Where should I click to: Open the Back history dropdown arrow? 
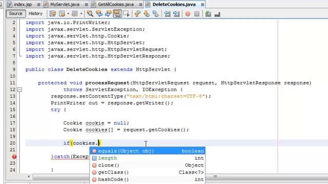pos(68,14)
